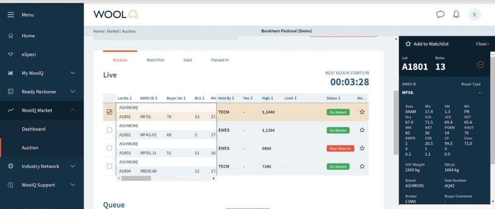495x209 pixels.
Task: Sort by You column
Action: point(248,98)
